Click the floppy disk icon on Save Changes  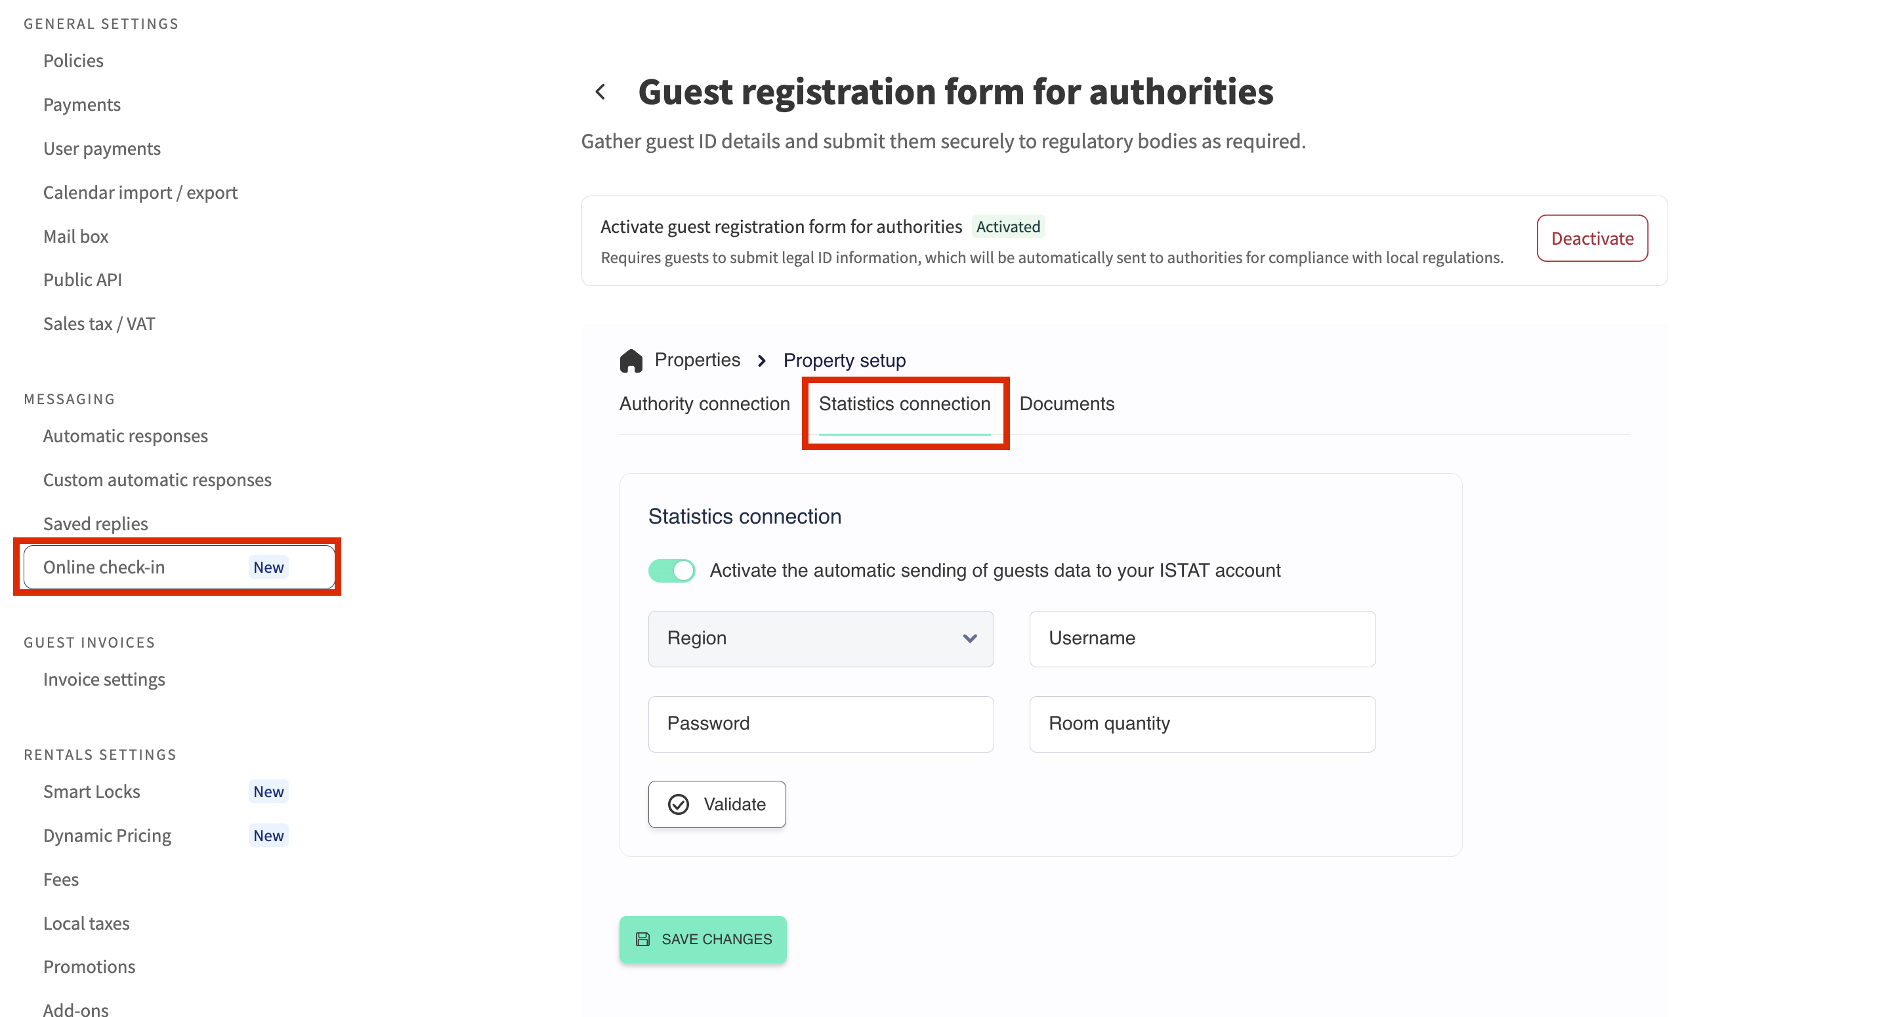[x=642, y=939]
